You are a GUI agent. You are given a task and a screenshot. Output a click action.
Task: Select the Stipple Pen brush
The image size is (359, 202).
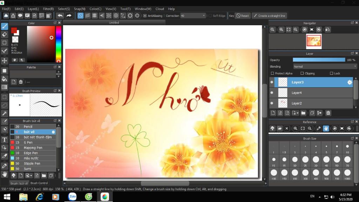(33, 163)
